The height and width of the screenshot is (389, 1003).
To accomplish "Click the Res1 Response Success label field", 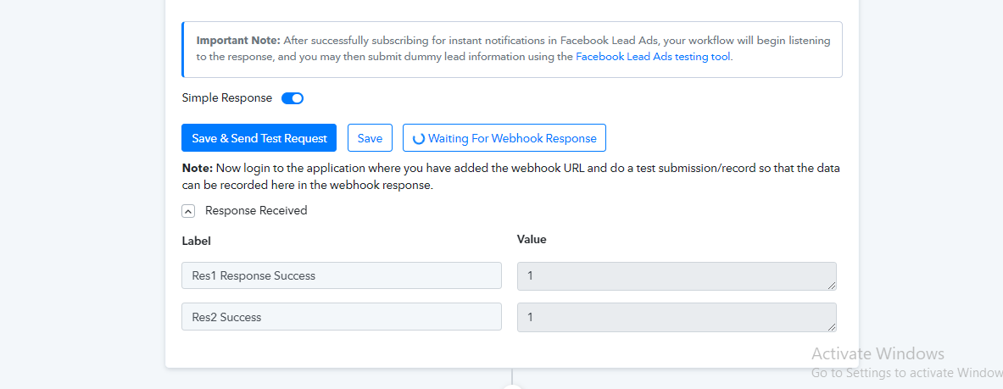I will click(x=342, y=275).
